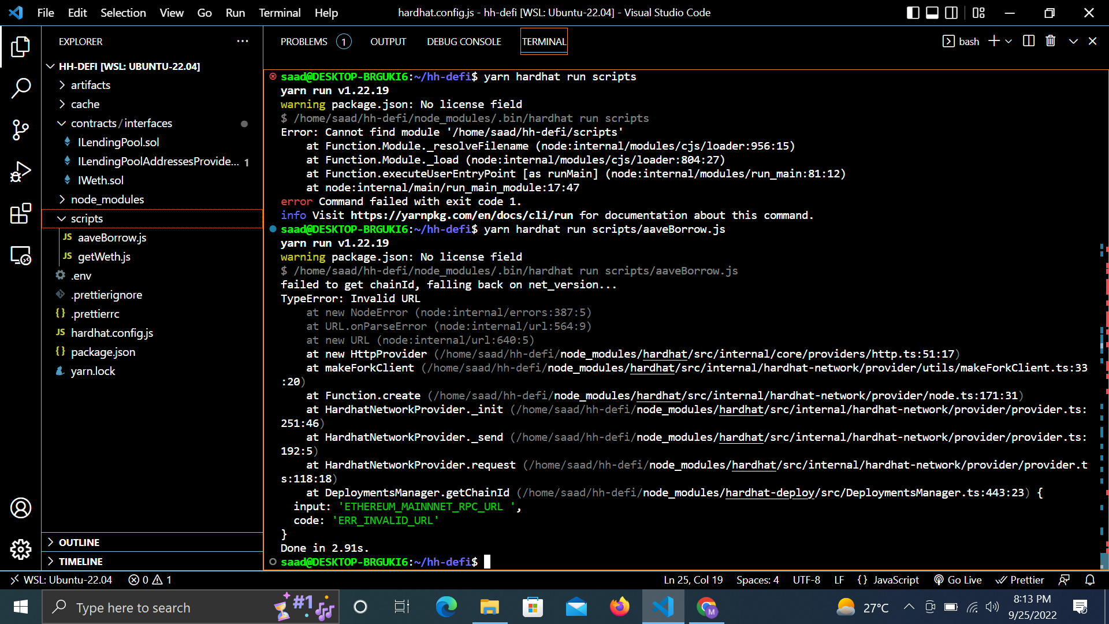Switch to the OUTPUT tab
Image resolution: width=1109 pixels, height=624 pixels.
click(388, 42)
